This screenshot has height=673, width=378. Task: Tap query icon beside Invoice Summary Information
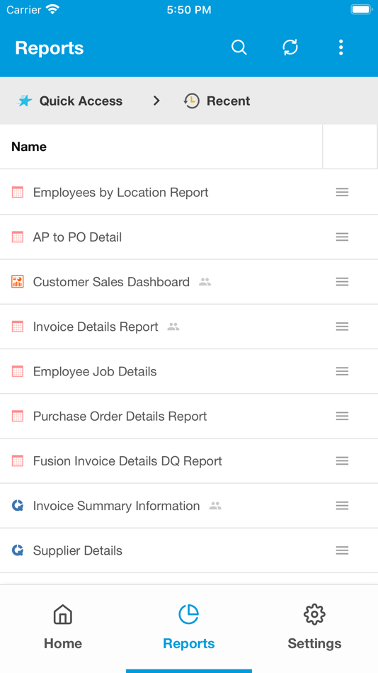tap(18, 506)
